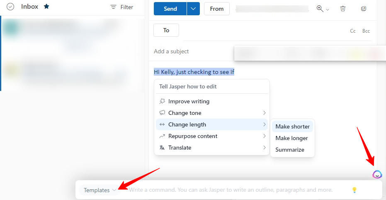The width and height of the screenshot is (386, 200).
Task: Click the To recipients button
Action: [166, 30]
